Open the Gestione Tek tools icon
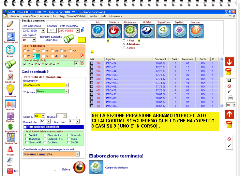The height and width of the screenshot is (176, 240). [11, 138]
